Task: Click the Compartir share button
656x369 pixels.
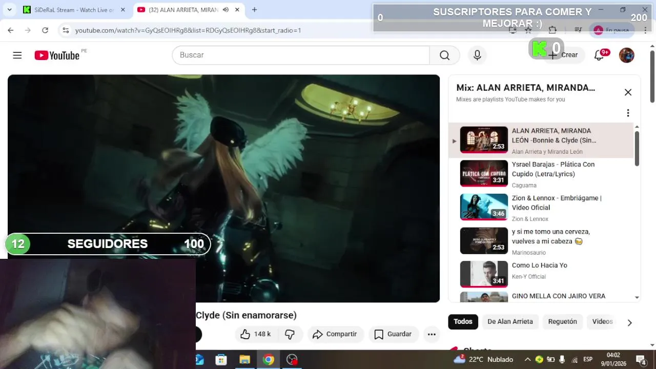Action: pos(336,334)
